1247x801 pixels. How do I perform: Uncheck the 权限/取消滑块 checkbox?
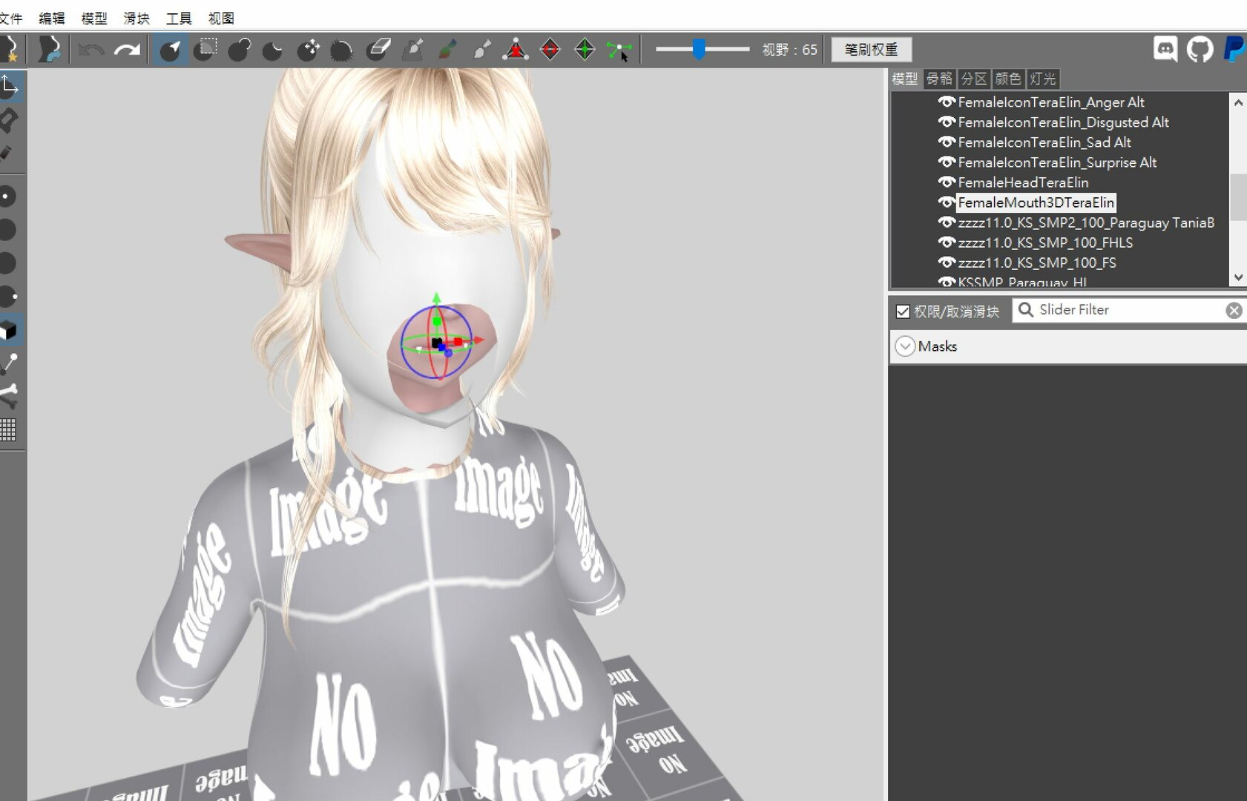(903, 311)
